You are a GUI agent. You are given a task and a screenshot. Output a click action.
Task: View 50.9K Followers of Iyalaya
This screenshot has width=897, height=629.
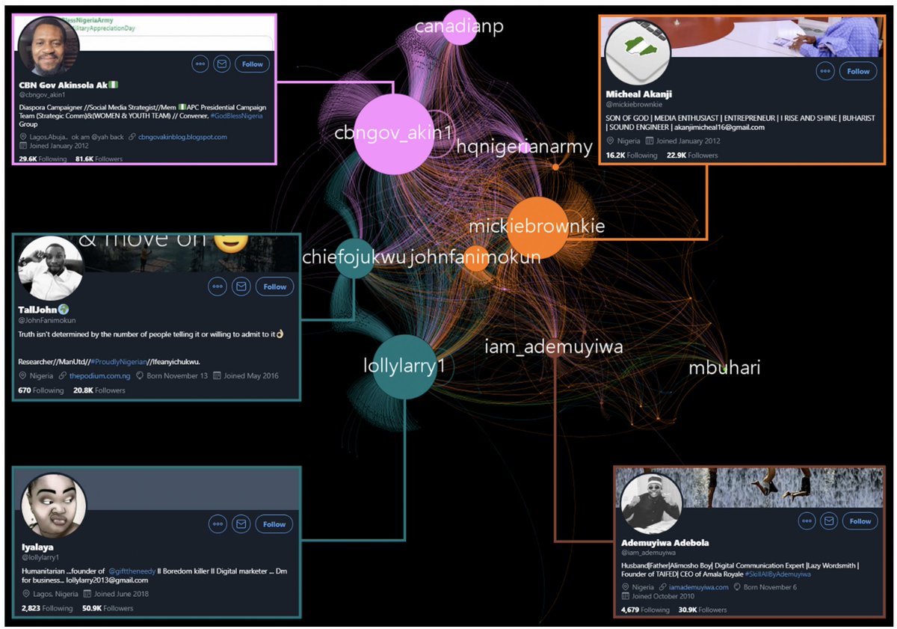108,608
